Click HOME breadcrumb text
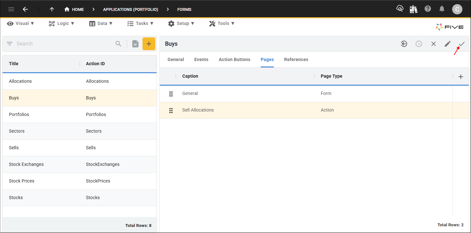Image resolution: width=471 pixels, height=233 pixels. click(x=78, y=10)
